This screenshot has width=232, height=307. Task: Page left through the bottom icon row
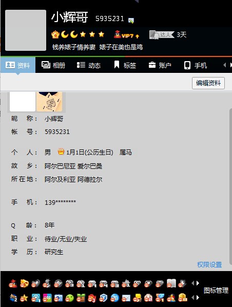pyautogui.click(x=192, y=298)
